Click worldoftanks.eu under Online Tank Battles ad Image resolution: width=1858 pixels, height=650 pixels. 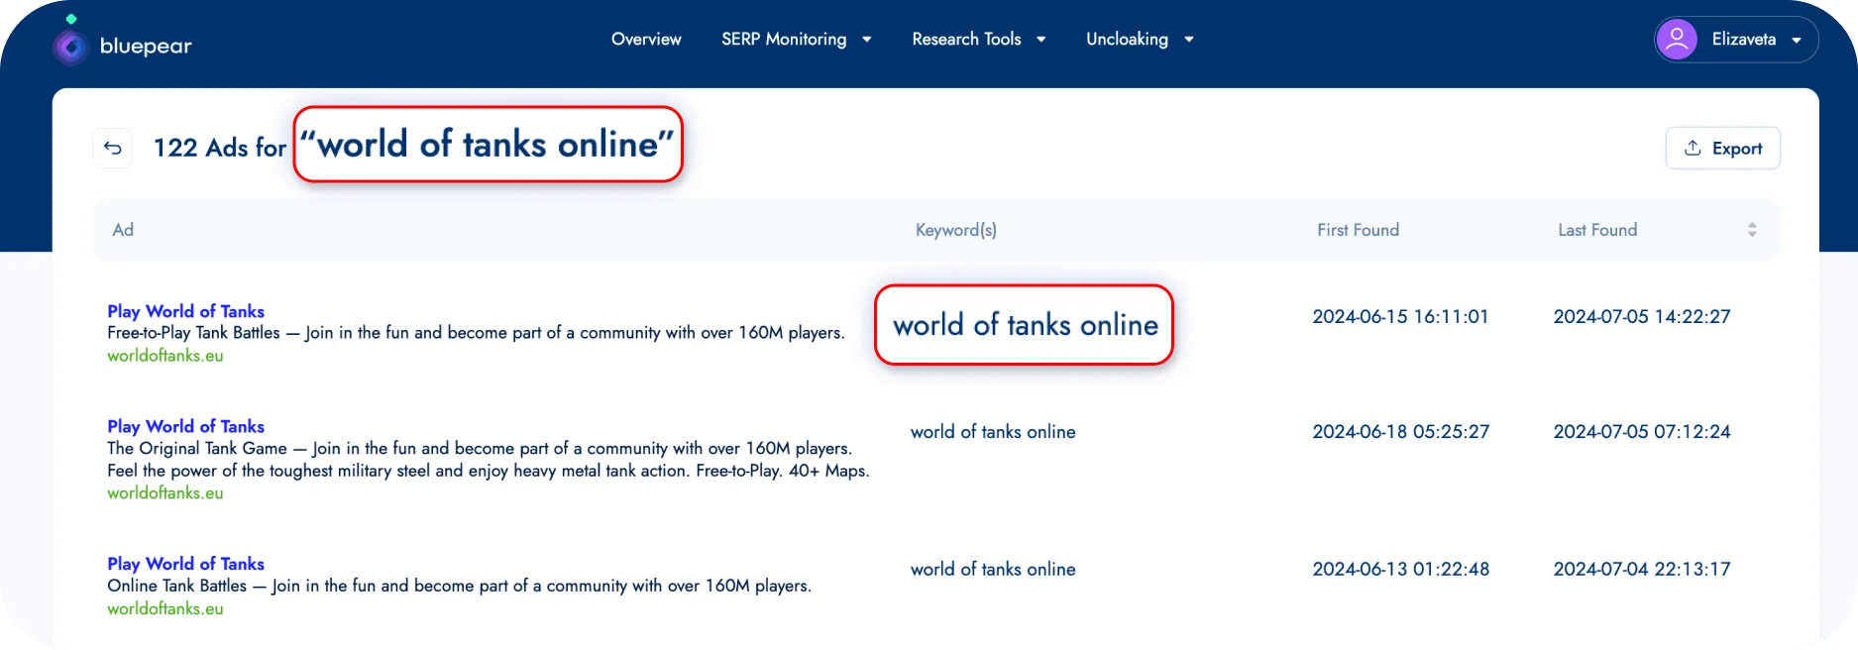click(165, 609)
